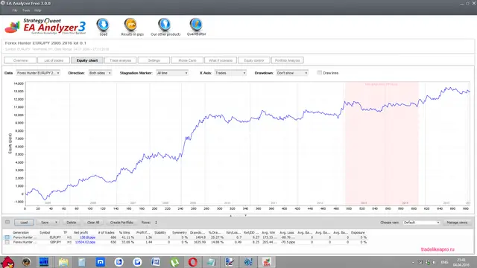The height and width of the screenshot is (268, 477).
Task: Click the % Wins column header
Action: click(x=124, y=232)
